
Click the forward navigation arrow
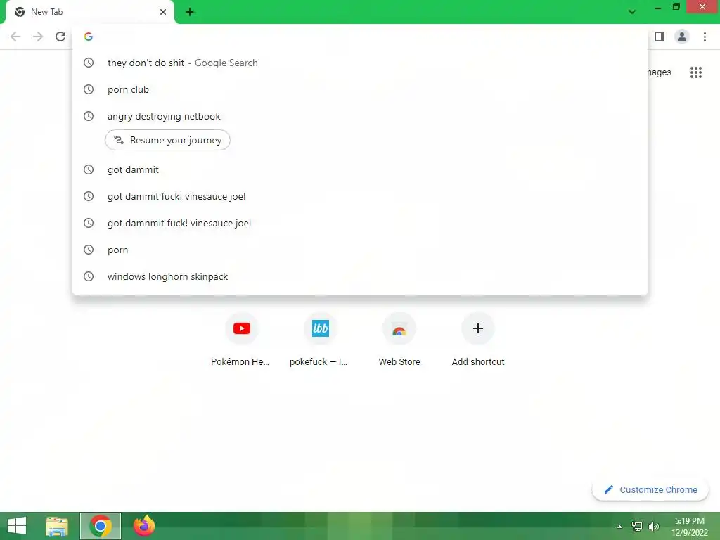pyautogui.click(x=38, y=37)
